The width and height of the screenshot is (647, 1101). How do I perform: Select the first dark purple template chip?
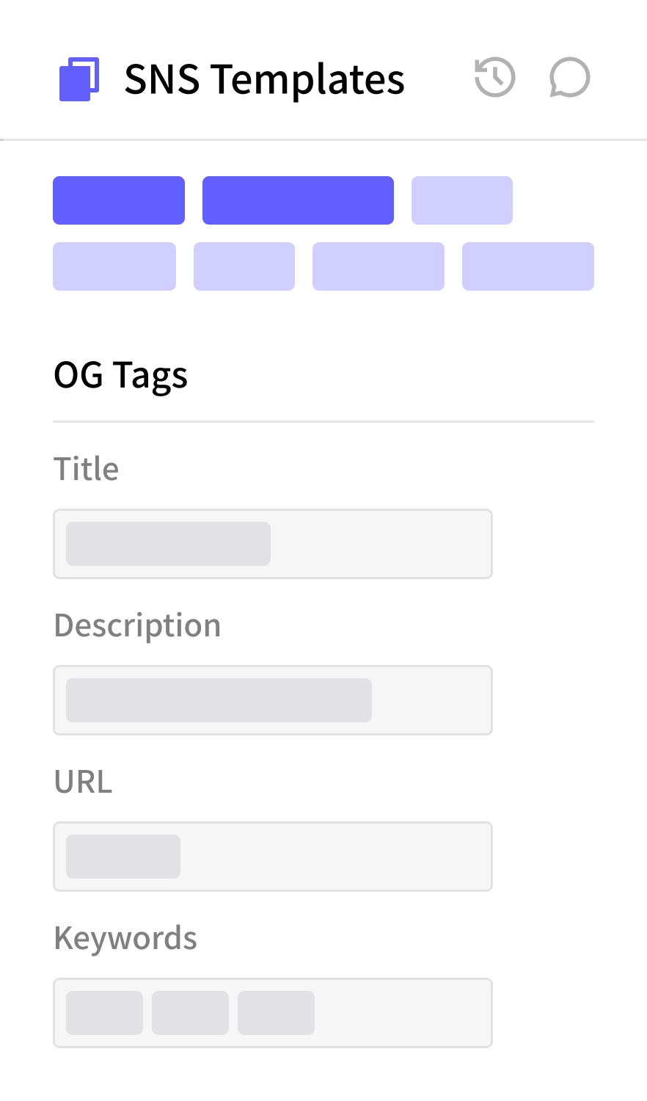click(119, 200)
